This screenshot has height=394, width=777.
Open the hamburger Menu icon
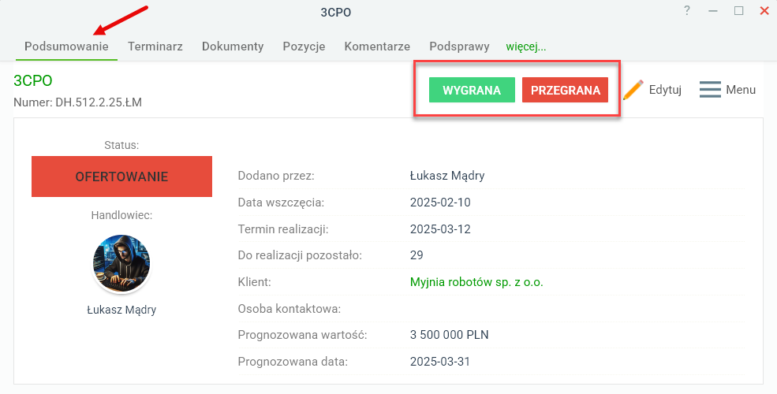[710, 90]
